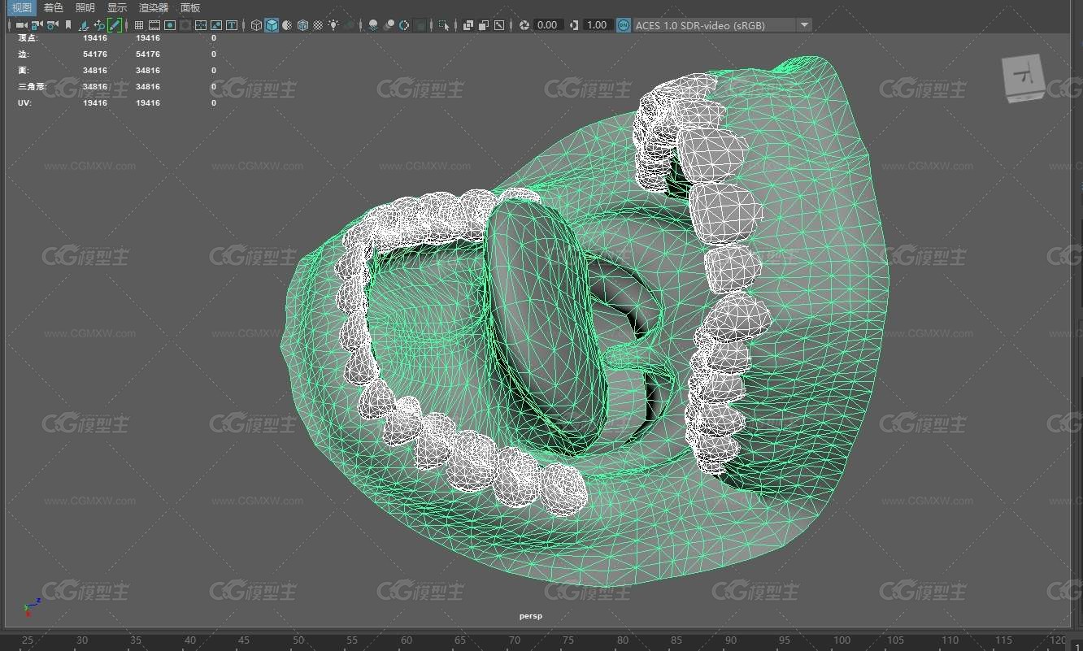Click frame 50 on the time slider
The height and width of the screenshot is (651, 1083).
pyautogui.click(x=298, y=640)
